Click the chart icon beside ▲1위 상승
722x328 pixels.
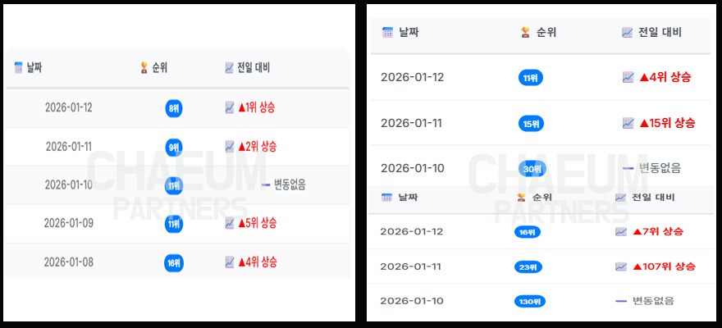click(230, 107)
